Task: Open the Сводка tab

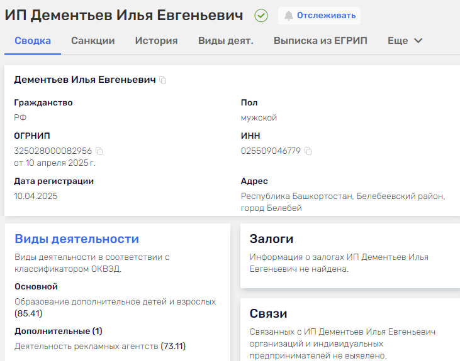Action: [33, 40]
